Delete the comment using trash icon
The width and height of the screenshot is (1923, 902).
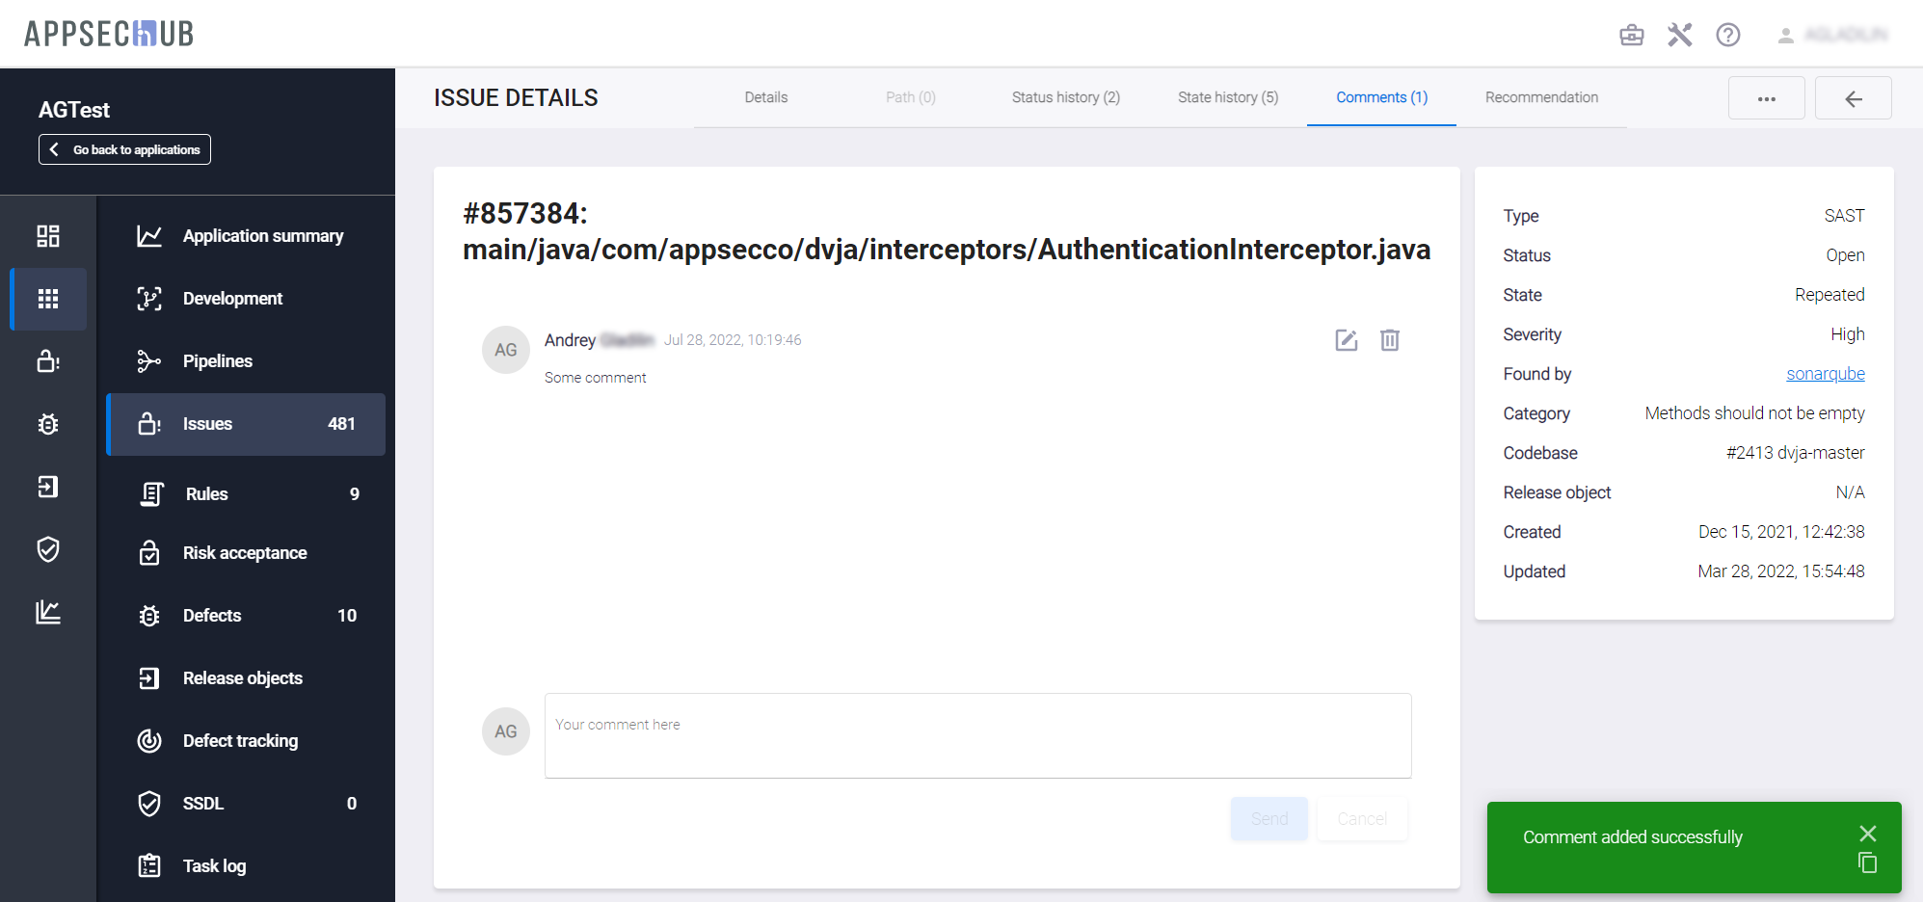point(1389,340)
